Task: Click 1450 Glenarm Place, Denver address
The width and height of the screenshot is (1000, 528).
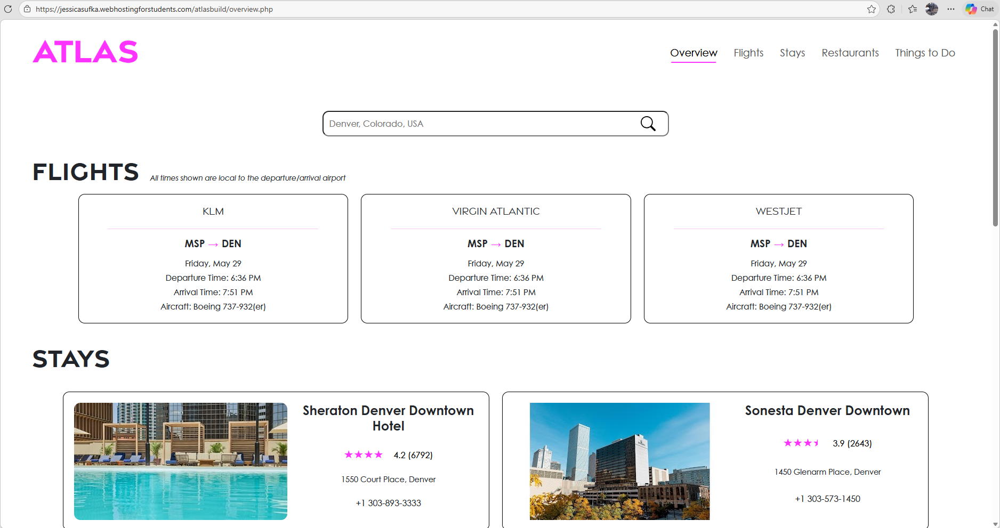Action: pyautogui.click(x=827, y=472)
